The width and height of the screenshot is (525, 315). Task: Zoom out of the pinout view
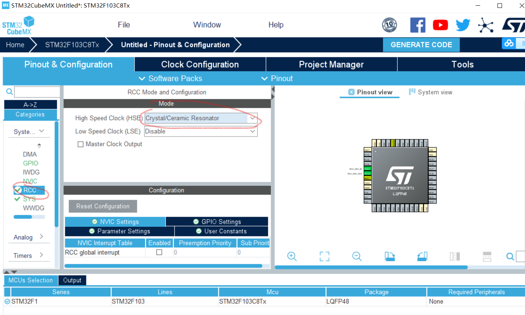pyautogui.click(x=357, y=257)
